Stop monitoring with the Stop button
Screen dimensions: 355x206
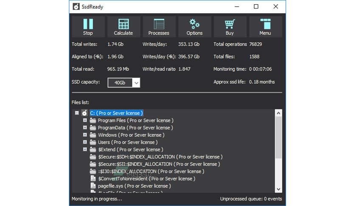(88, 26)
